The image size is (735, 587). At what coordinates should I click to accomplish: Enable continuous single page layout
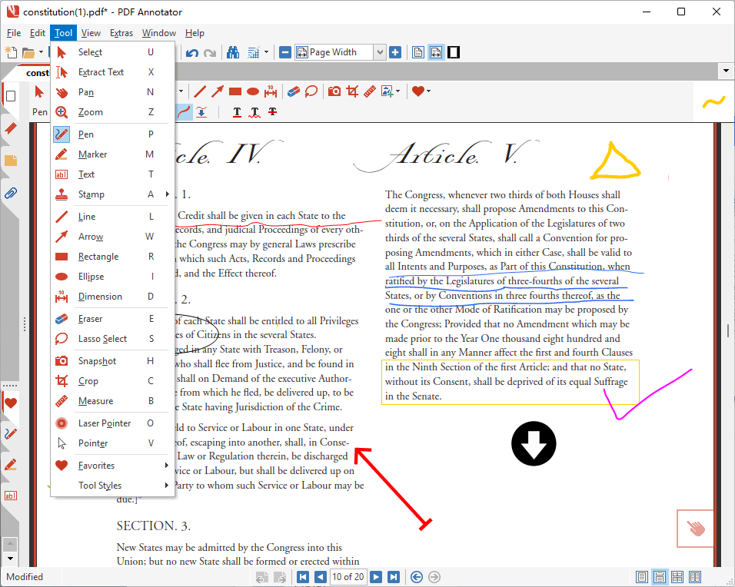tap(659, 577)
